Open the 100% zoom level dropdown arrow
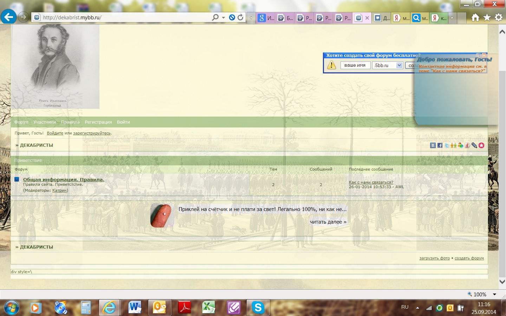 (x=494, y=294)
